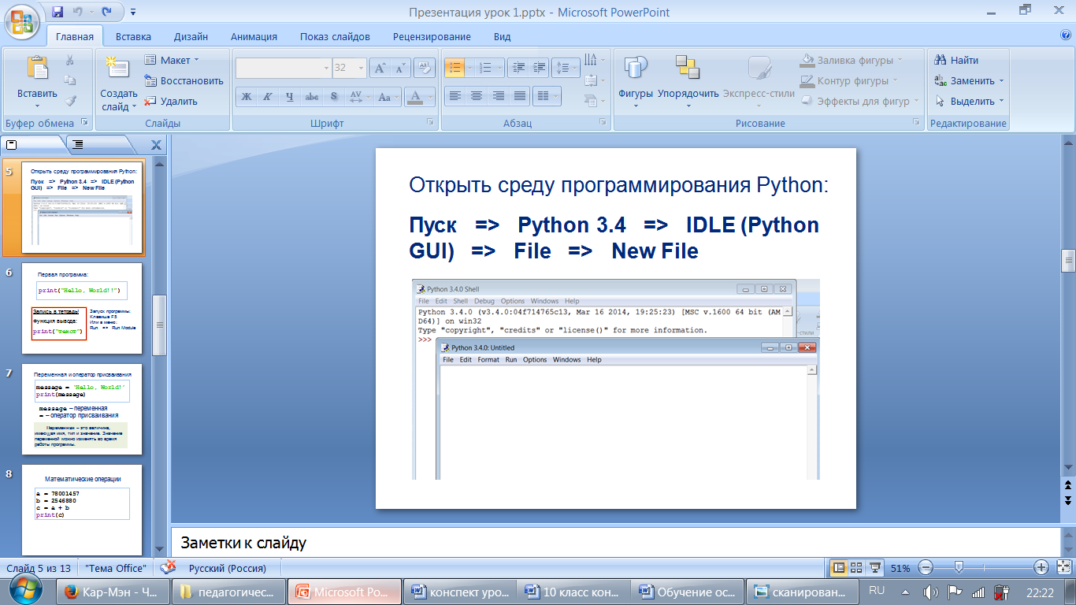1076x605 pixels.
Task: Undo the last action in quick access
Action: [78, 12]
